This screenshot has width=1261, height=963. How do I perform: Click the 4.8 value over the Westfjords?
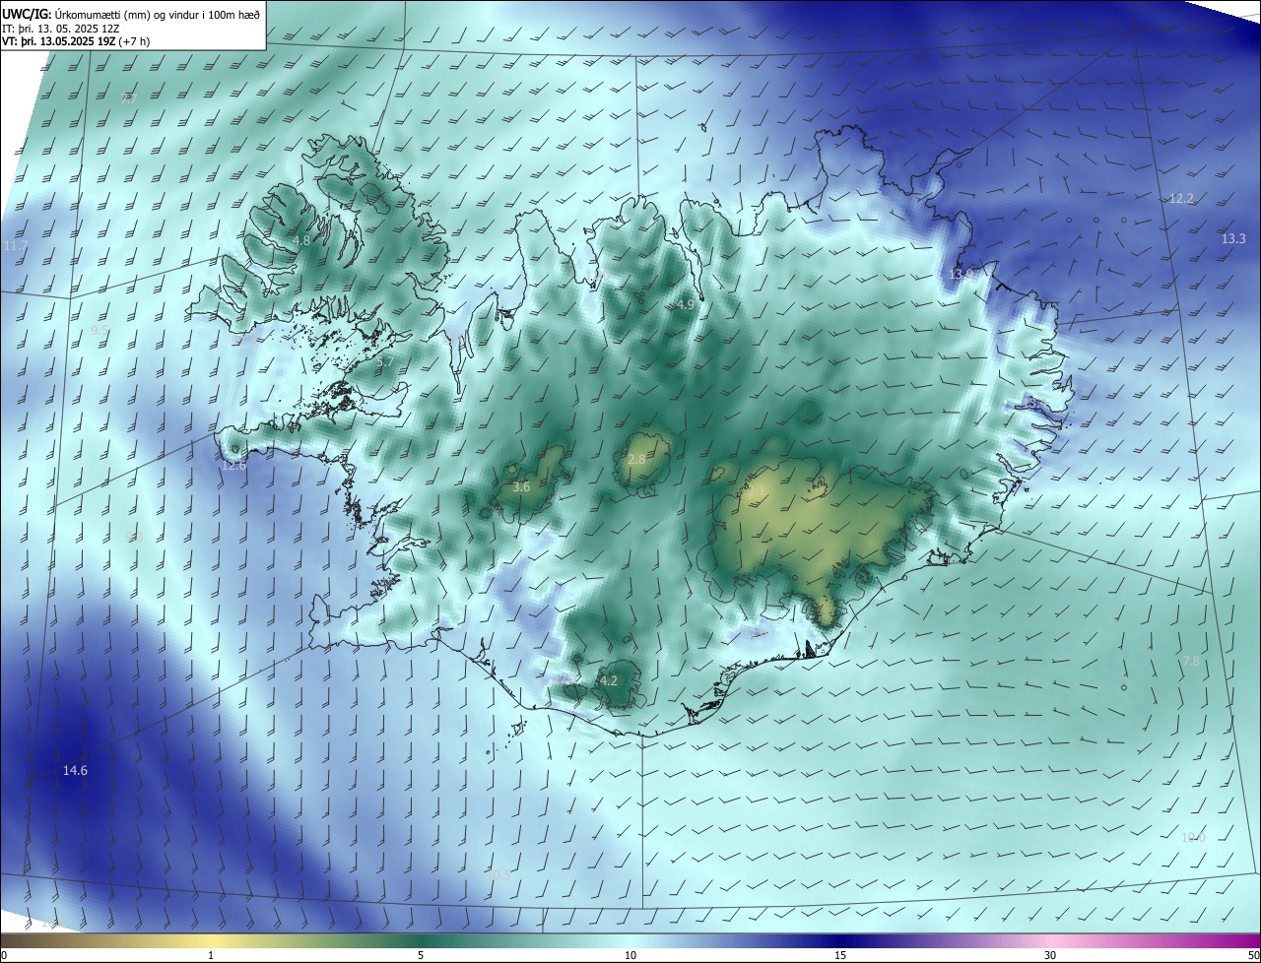tap(302, 241)
